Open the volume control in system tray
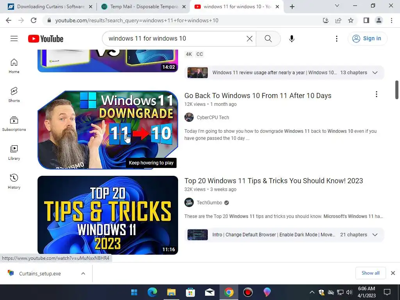Image resolution: width=400 pixels, height=300 pixels. pos(349,292)
